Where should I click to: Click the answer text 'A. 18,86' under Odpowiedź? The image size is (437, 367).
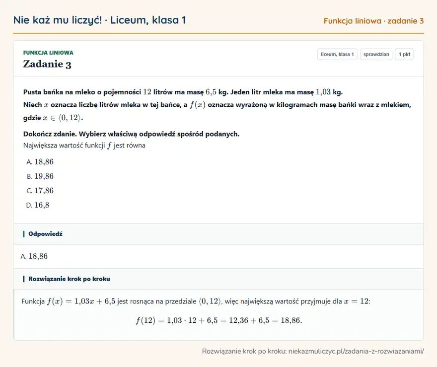pyautogui.click(x=34, y=256)
